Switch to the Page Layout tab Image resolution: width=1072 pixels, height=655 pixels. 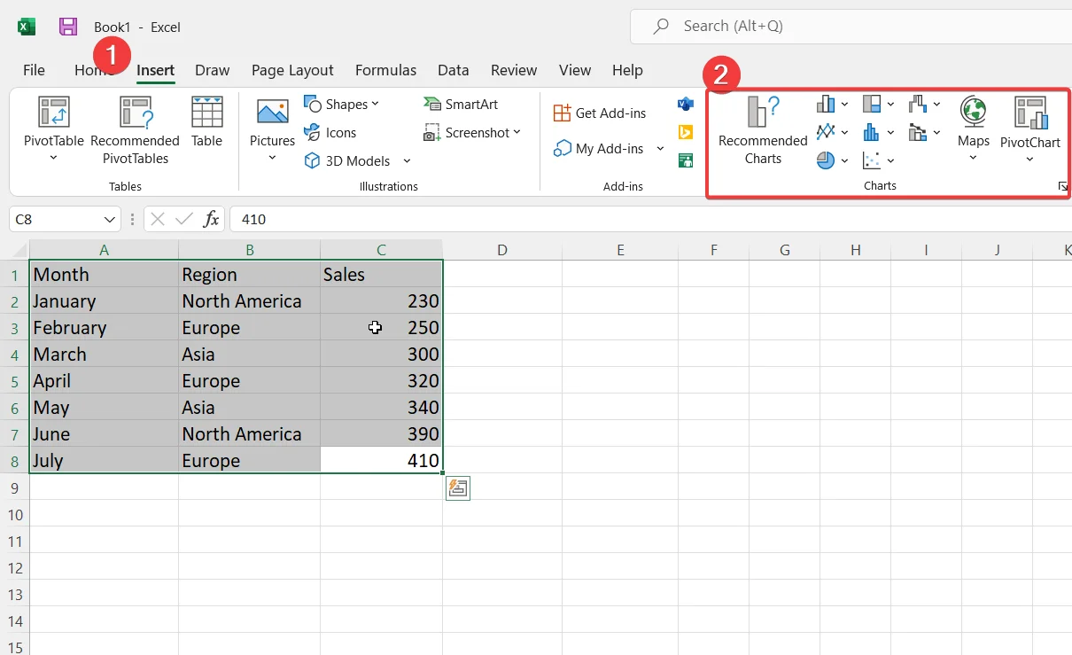(292, 70)
